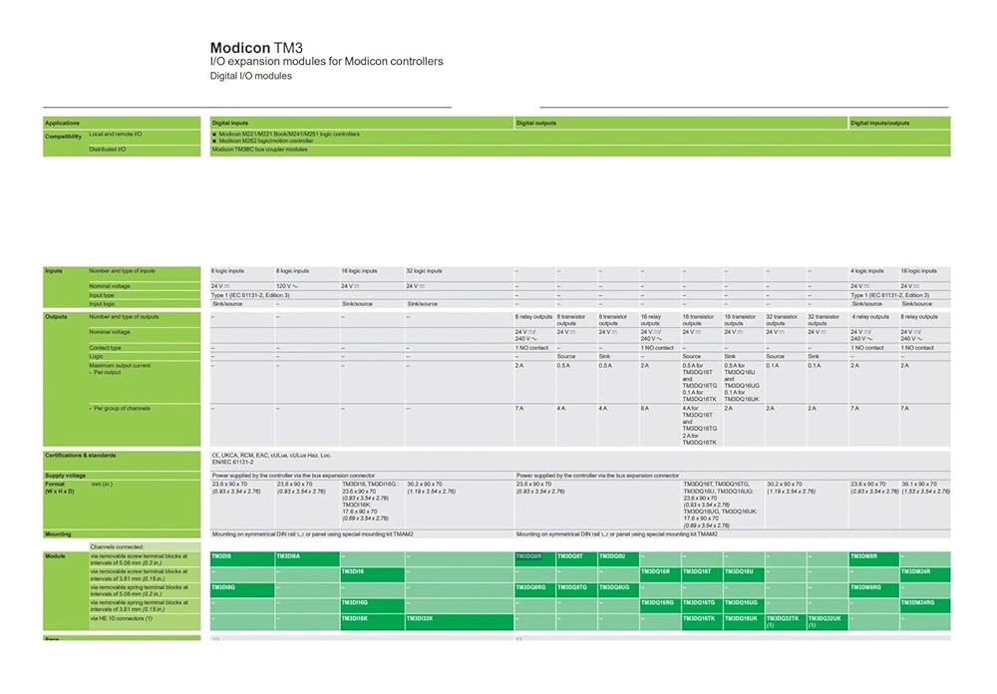This screenshot has width=997, height=694.
Task: Open the TM3DQ32TK module reference
Action: pyautogui.click(x=782, y=619)
